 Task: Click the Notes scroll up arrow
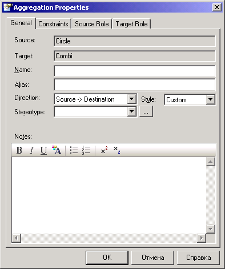pos(211,162)
